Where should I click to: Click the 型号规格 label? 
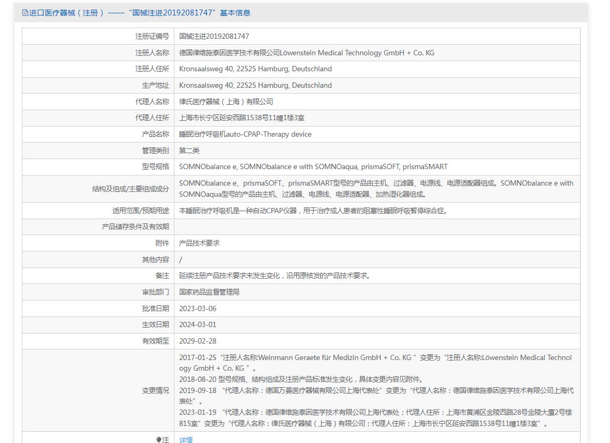[156, 166]
